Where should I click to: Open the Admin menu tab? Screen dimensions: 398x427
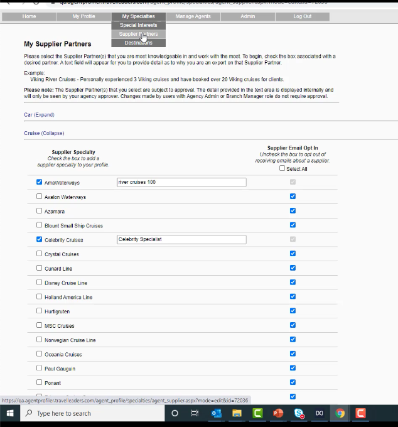[248, 16]
